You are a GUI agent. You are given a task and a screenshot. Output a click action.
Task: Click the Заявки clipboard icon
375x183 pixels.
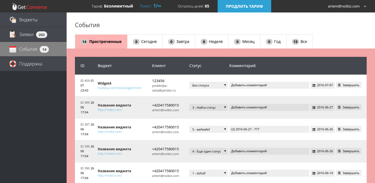[x=13, y=34]
